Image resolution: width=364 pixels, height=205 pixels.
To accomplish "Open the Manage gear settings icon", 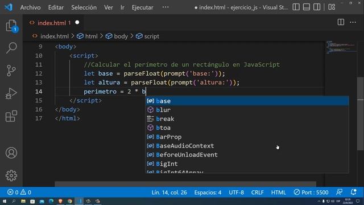I will tap(11, 175).
